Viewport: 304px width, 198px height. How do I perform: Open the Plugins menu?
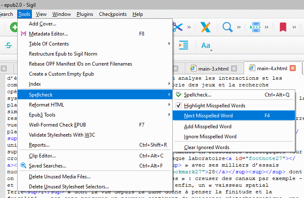85,14
